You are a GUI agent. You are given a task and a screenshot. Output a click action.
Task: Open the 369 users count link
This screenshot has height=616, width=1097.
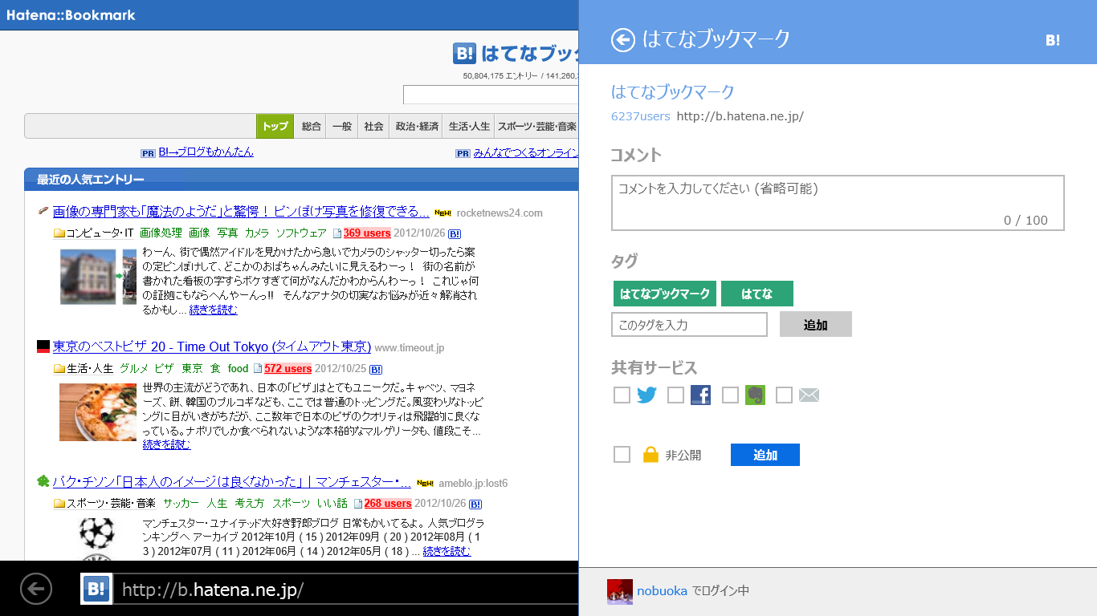367,233
